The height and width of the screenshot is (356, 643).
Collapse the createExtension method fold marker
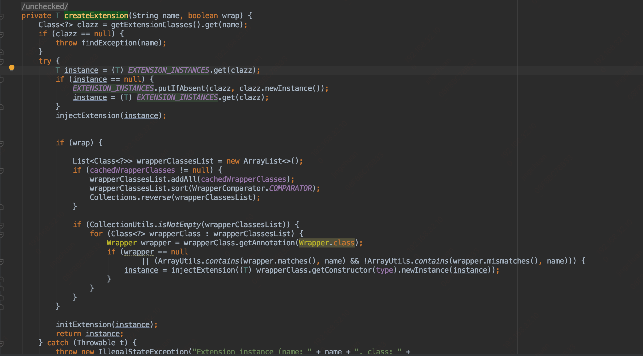(2, 16)
